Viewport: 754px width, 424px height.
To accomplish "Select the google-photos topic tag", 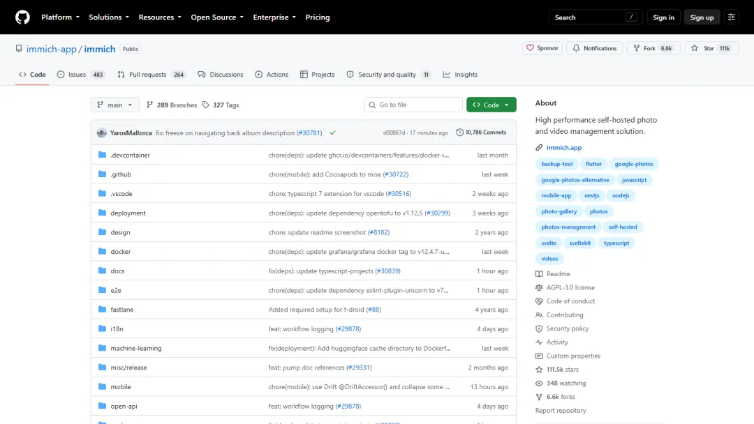I will pos(634,164).
